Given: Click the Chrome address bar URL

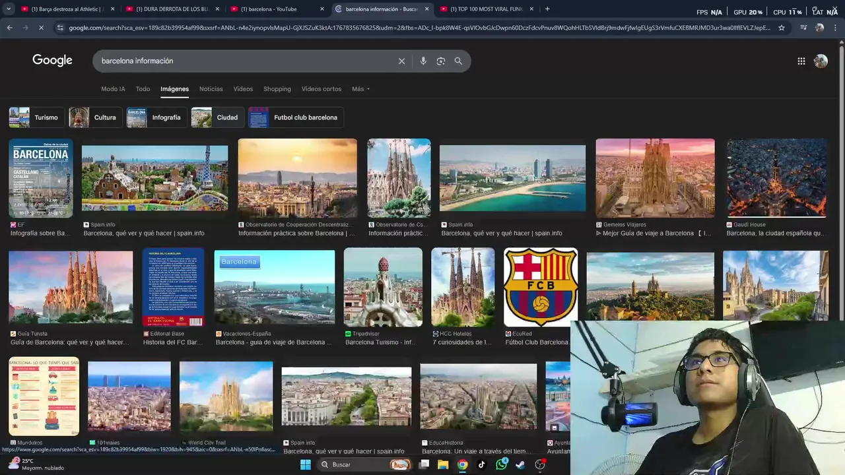Looking at the screenshot, I should [x=419, y=28].
